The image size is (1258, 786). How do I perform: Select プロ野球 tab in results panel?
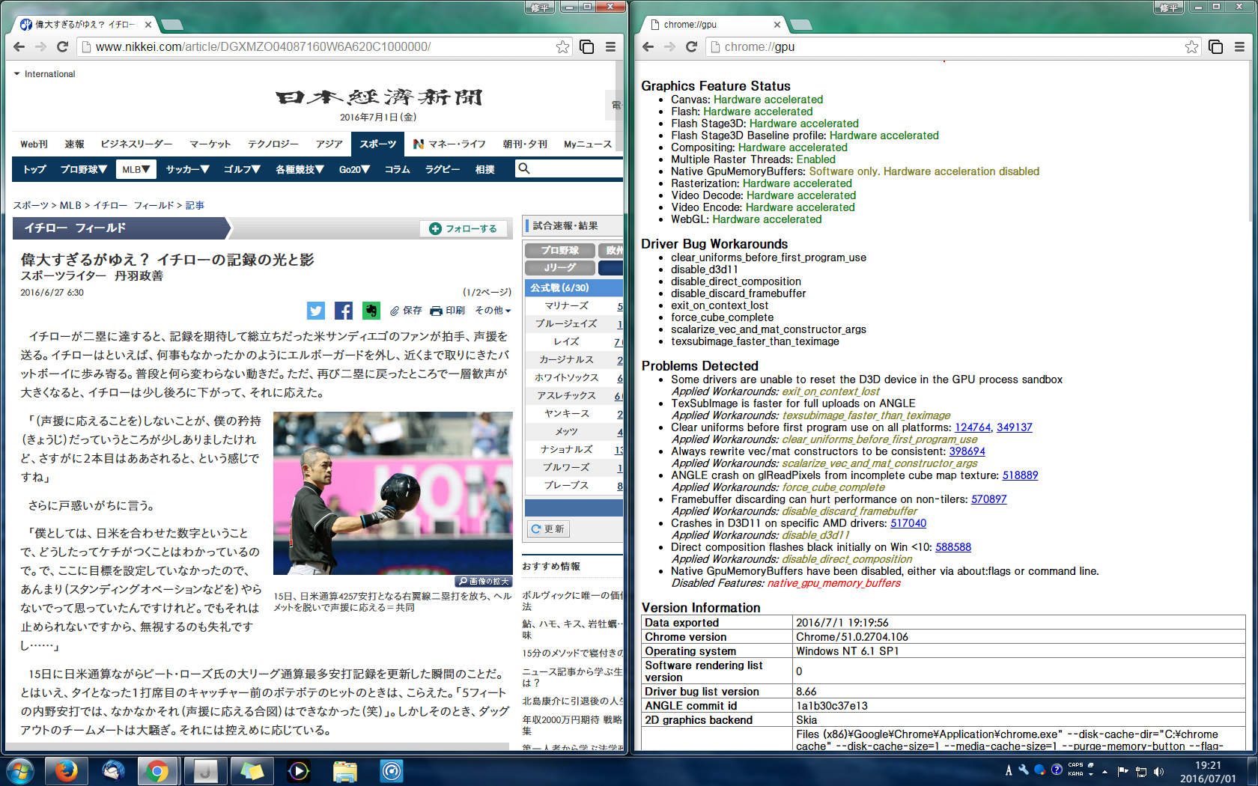[560, 250]
